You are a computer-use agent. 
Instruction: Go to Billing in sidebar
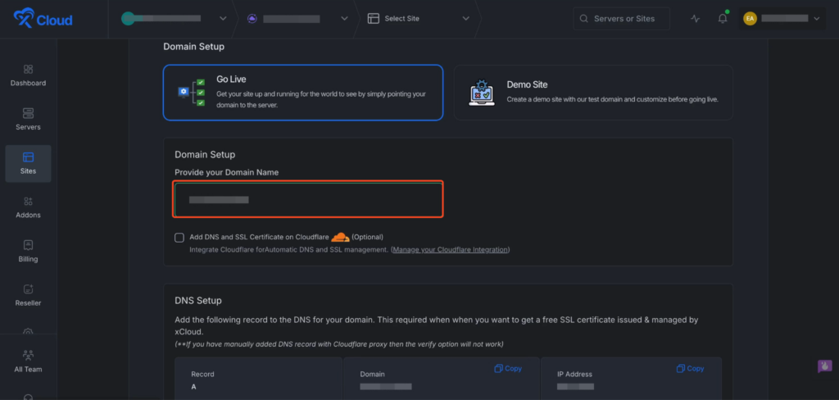click(28, 251)
